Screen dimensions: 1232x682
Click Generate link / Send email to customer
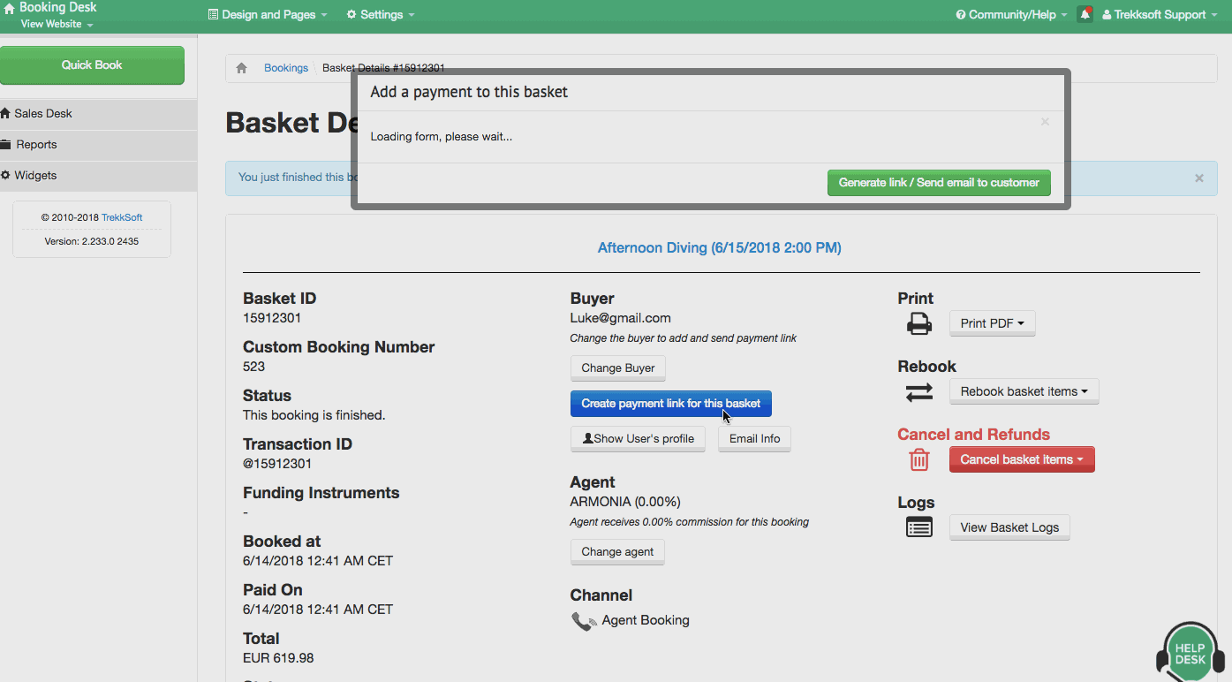pyautogui.click(x=938, y=183)
